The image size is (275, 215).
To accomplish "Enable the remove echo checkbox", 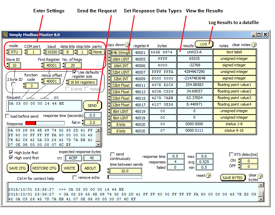I will click(x=75, y=178).
